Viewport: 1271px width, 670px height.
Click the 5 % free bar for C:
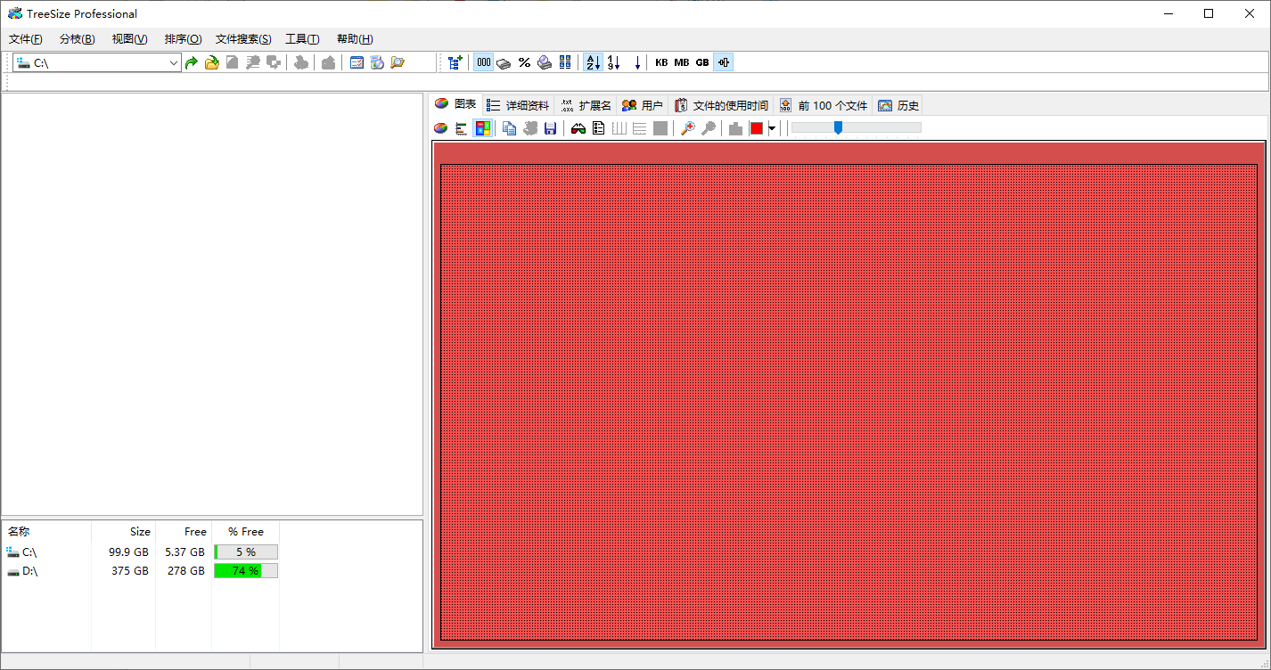(x=246, y=552)
